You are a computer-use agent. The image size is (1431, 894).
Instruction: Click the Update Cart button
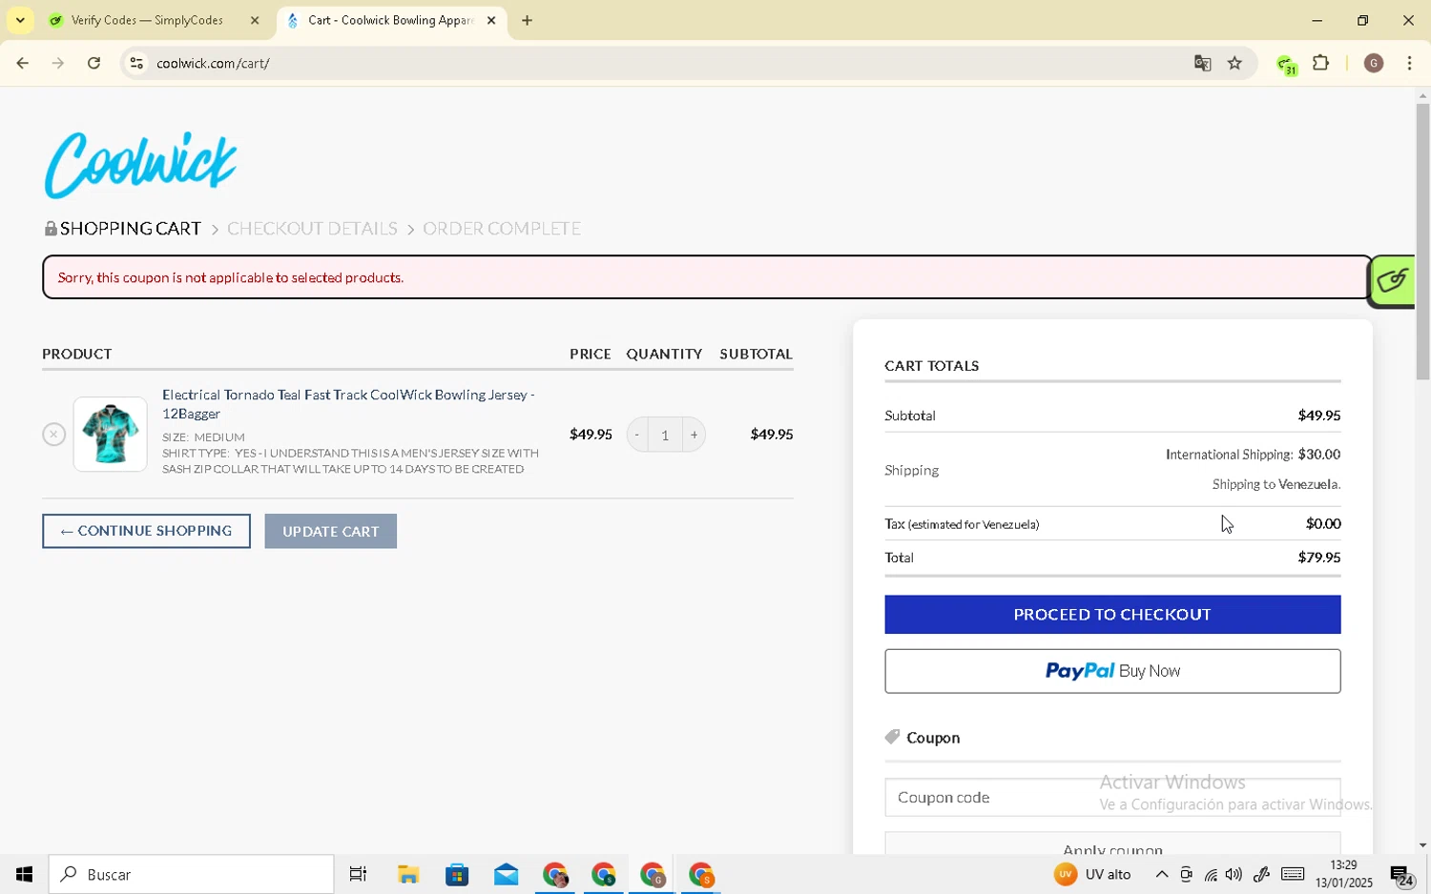tap(331, 531)
